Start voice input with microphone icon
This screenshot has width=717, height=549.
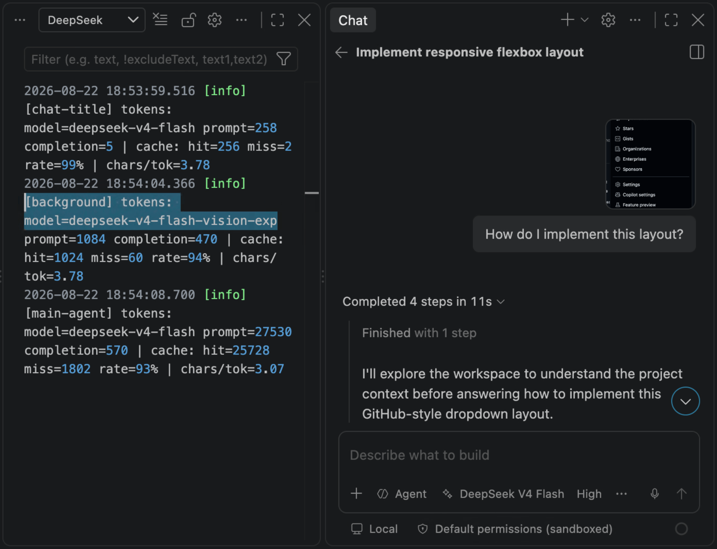click(655, 493)
